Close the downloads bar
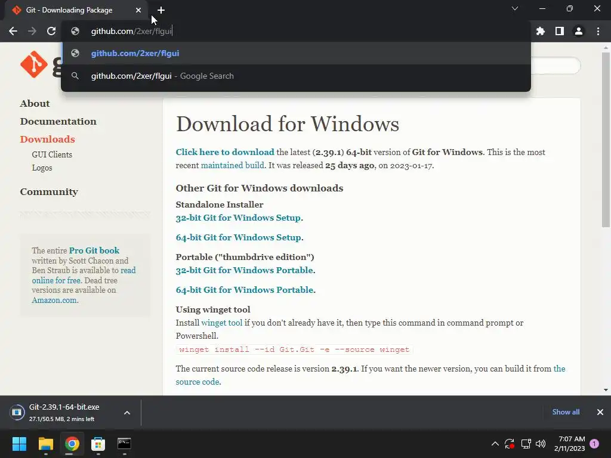Viewport: 611px width, 458px height. [x=600, y=412]
